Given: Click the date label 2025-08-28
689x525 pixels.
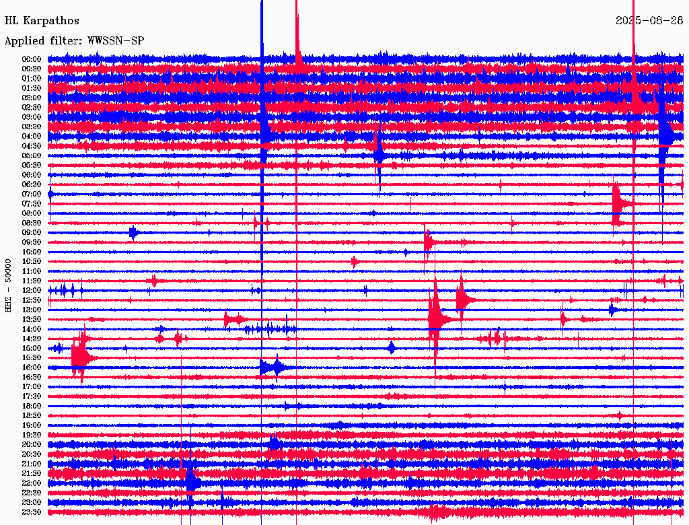Looking at the screenshot, I should click(x=649, y=20).
